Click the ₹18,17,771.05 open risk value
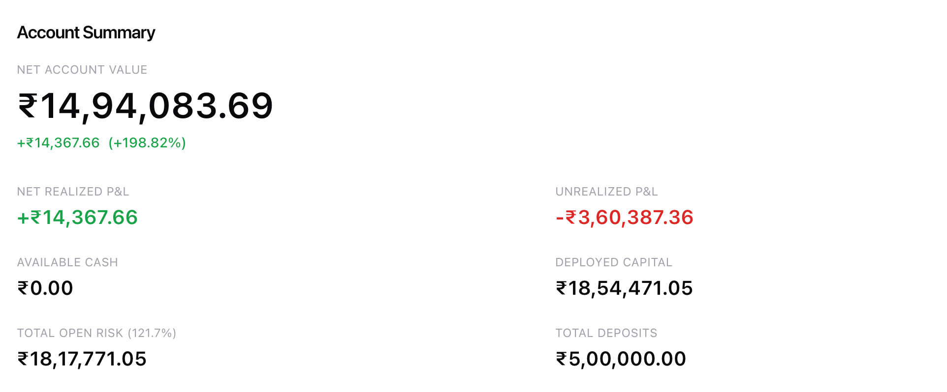Viewport: 947px width, 392px height. pos(82,359)
